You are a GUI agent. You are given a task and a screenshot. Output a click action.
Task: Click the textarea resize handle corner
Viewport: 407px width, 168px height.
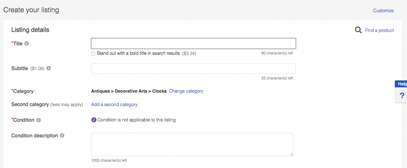click(291, 154)
